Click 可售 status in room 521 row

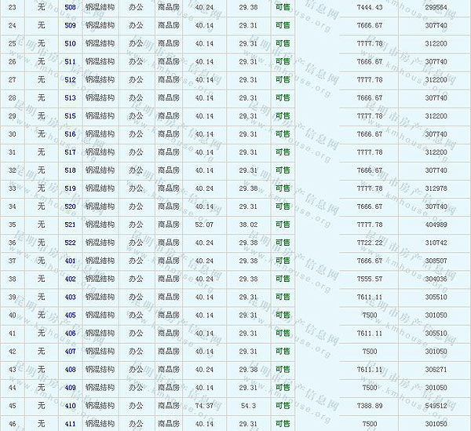pos(283,225)
